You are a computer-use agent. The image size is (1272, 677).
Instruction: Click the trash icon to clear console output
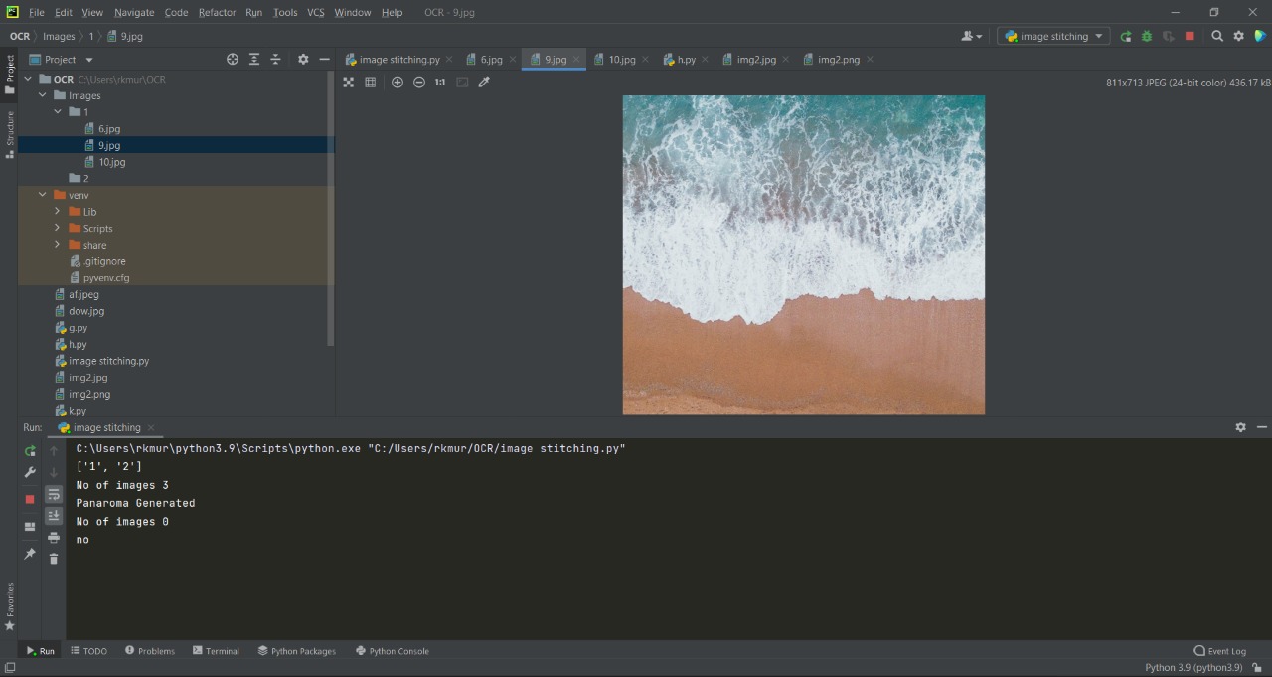coord(54,559)
